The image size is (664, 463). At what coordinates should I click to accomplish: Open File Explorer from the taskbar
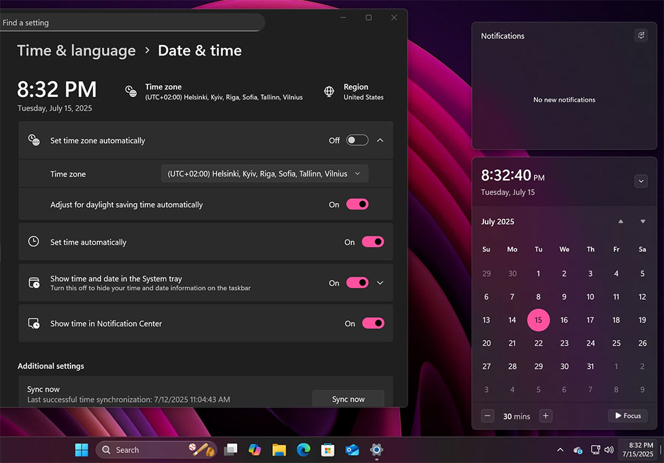click(x=279, y=450)
